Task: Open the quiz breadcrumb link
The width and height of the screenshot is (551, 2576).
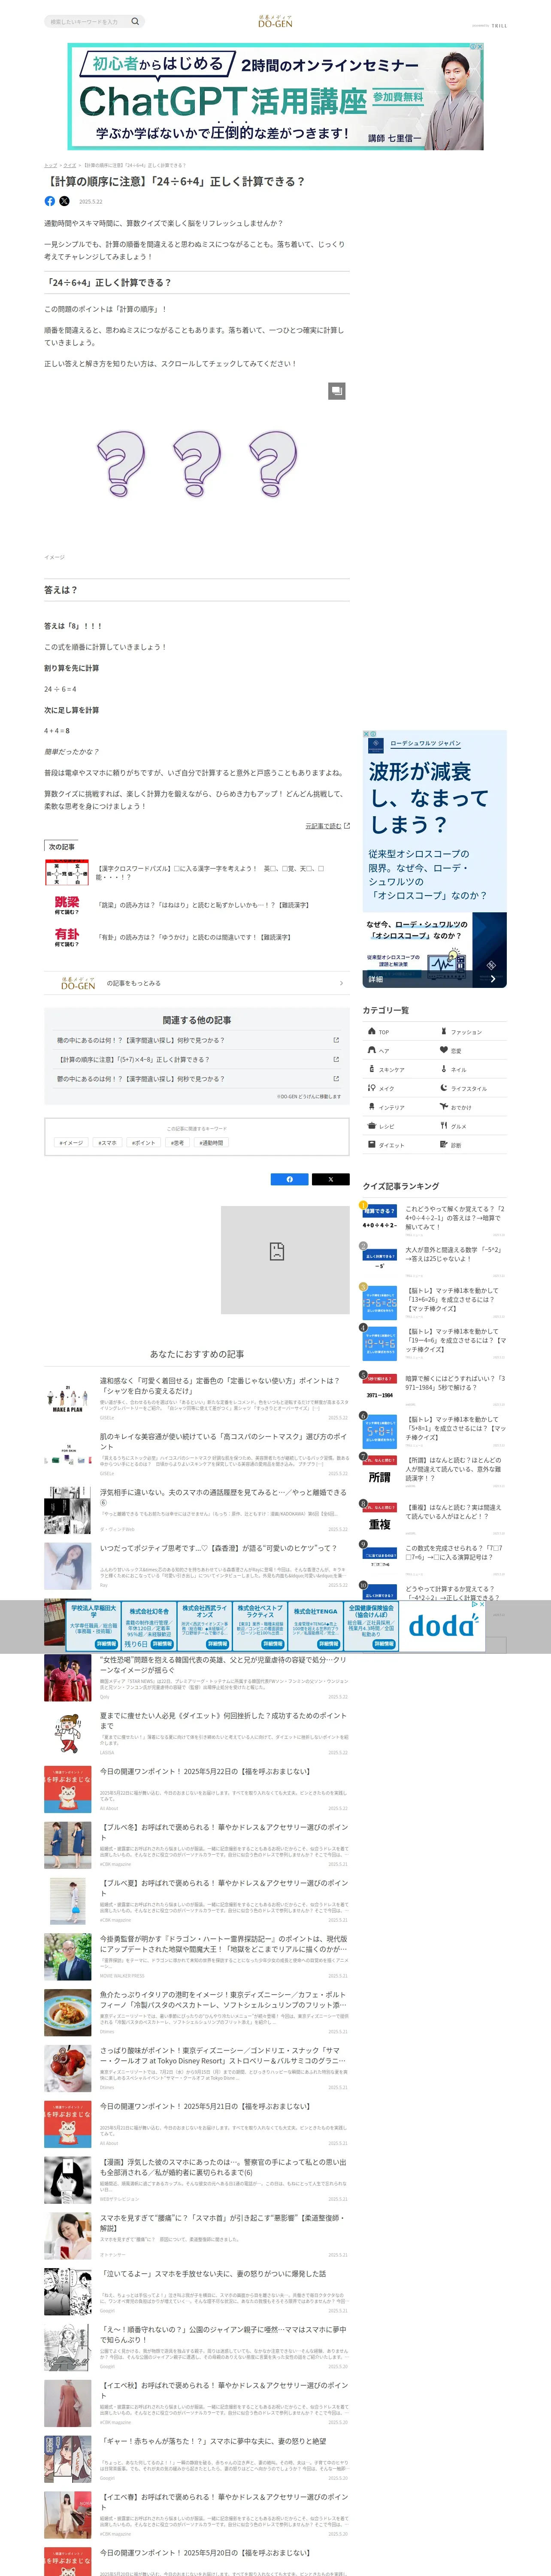Action: coord(70,165)
